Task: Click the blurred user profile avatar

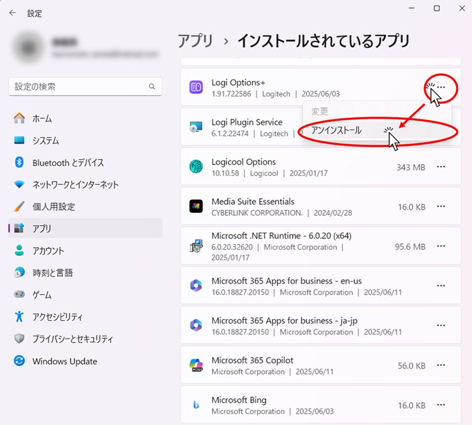Action: 28,47
